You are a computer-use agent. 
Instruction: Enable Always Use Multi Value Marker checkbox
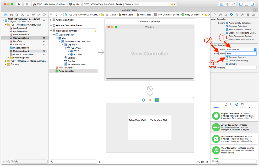tap(227, 40)
